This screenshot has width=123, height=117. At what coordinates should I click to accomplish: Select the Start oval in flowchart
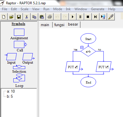click(x=88, y=39)
